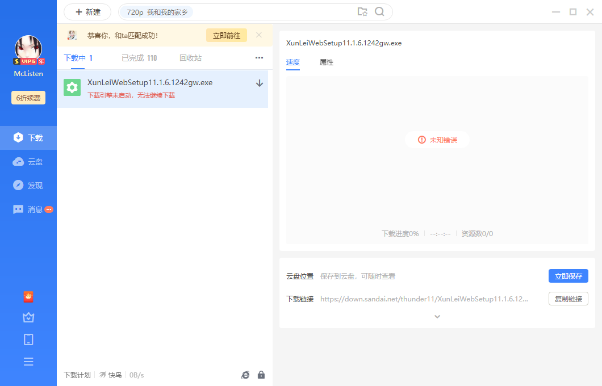602x386 pixels.
Task: Click the lock icon in status bar
Action: click(x=261, y=375)
